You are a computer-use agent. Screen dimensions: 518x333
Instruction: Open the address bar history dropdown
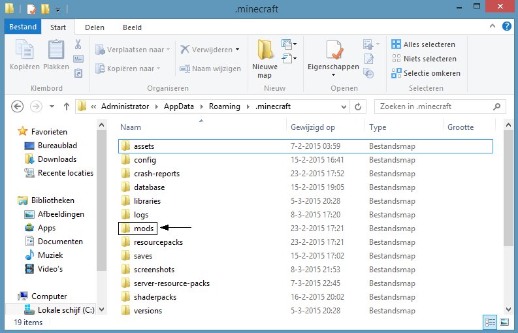(344, 106)
